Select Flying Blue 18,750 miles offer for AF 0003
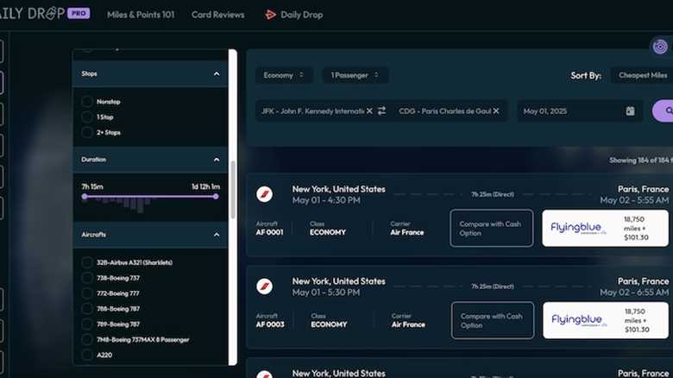 click(606, 320)
